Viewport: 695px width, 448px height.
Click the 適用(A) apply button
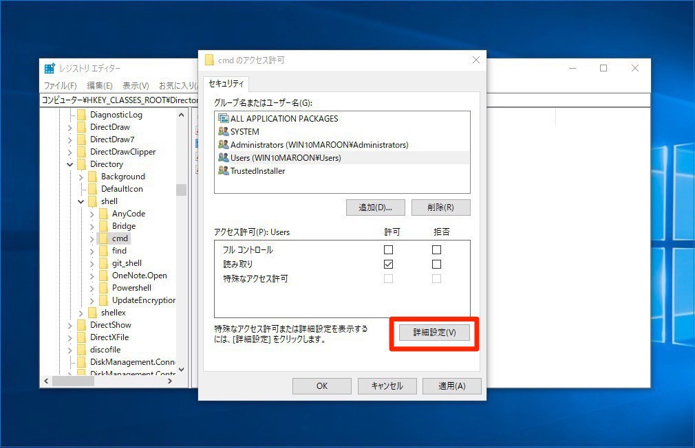[451, 386]
